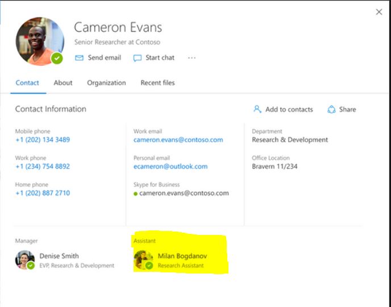This screenshot has height=307, width=391.
Task: Click the Office Location label
Action: [271, 158]
